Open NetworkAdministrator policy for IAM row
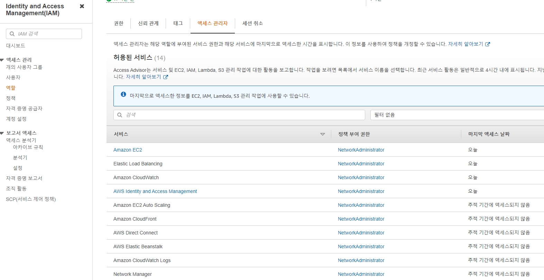Viewport: 544px width, 280px height. click(x=361, y=191)
